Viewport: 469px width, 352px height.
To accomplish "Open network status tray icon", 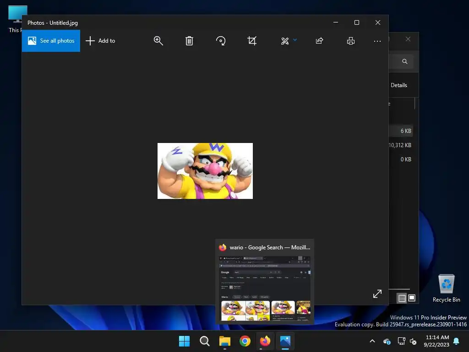I will click(401, 341).
